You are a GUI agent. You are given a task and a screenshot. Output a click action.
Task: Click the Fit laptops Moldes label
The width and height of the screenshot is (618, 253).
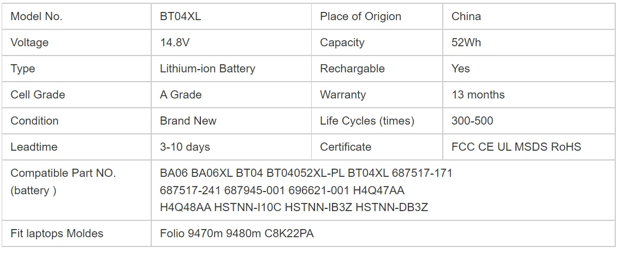[x=57, y=234]
